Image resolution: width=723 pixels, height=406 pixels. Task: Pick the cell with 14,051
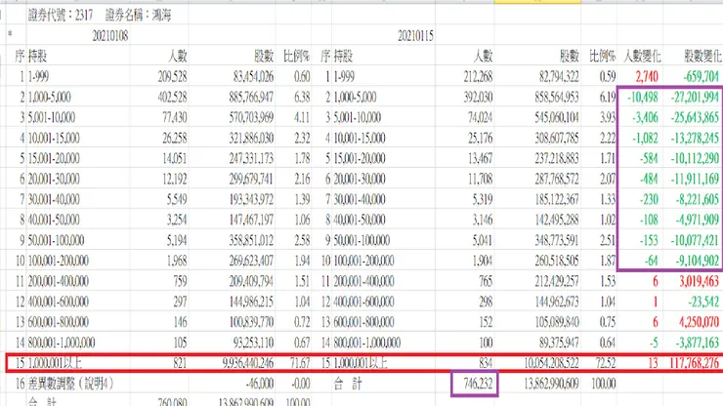pos(175,158)
